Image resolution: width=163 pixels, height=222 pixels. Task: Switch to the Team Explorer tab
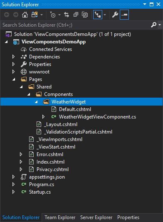coord(60,217)
